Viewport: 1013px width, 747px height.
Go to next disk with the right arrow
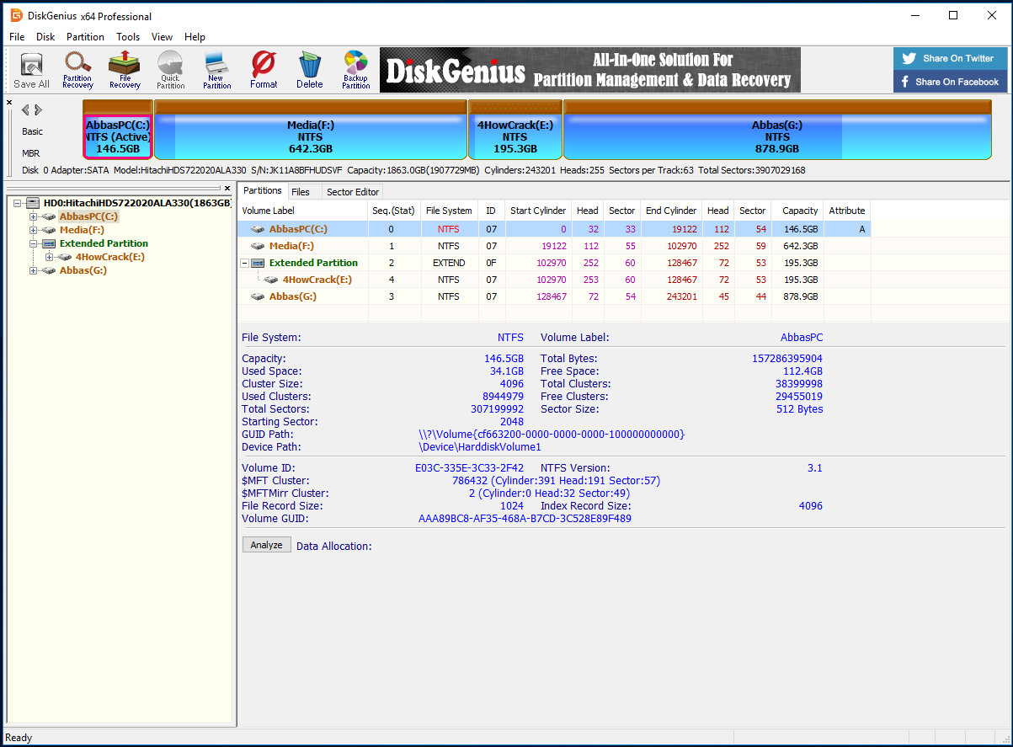(38, 109)
